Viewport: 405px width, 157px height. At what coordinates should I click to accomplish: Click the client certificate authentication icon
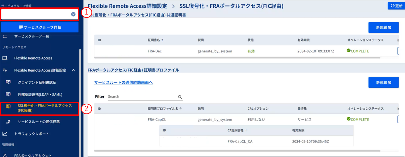coord(8,82)
